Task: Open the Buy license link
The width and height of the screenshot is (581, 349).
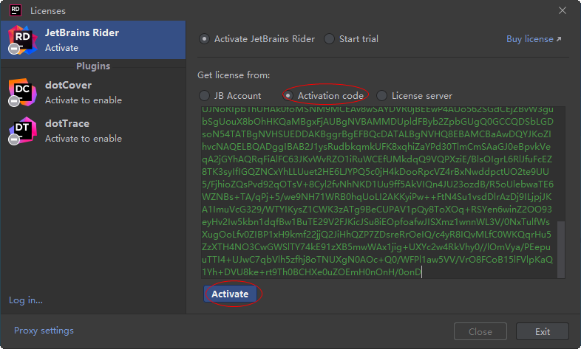Action: [534, 39]
